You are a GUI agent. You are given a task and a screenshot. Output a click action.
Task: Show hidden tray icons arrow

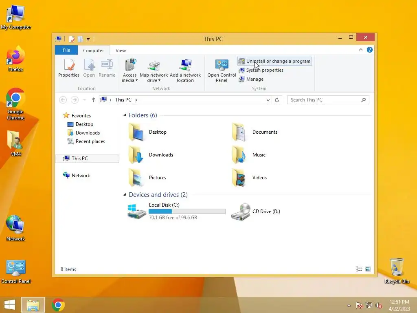click(349, 305)
